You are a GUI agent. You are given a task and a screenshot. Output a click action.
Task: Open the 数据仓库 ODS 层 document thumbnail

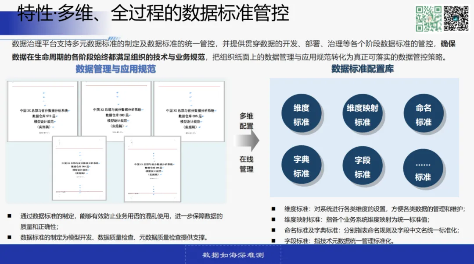coord(189,111)
